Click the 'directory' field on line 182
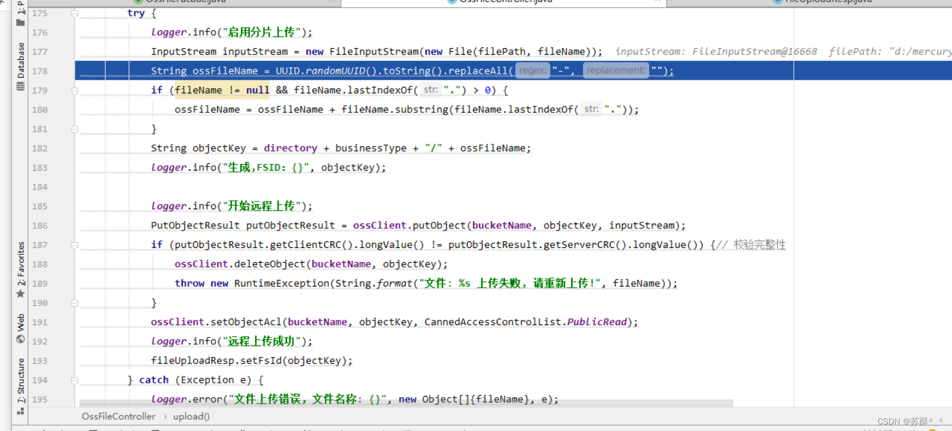Viewport: 952px width, 431px height. click(290, 148)
